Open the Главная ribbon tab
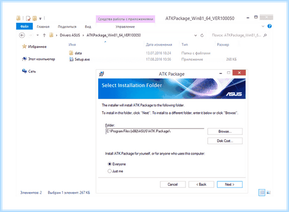The image size is (289, 212). [x=43, y=27]
